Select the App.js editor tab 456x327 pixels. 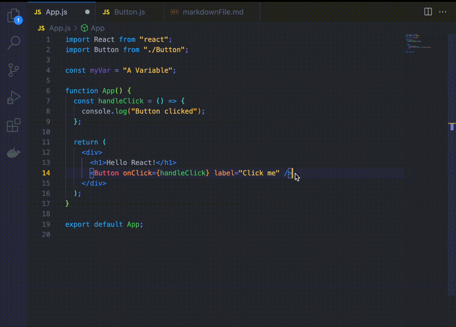click(x=56, y=12)
